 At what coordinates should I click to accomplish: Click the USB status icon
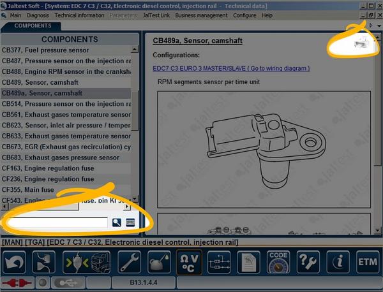(68, 283)
